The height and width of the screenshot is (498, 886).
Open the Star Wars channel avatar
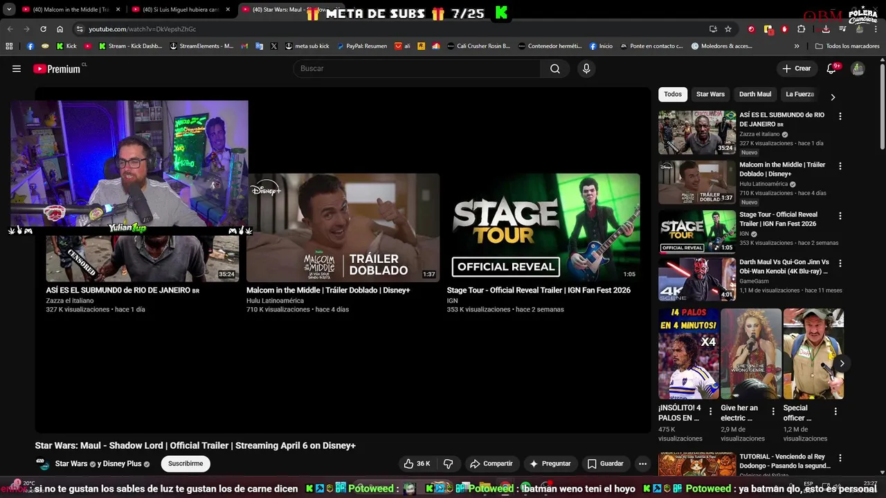tap(43, 463)
